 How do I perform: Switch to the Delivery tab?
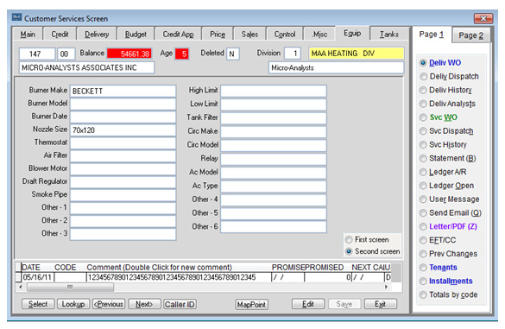(x=97, y=35)
